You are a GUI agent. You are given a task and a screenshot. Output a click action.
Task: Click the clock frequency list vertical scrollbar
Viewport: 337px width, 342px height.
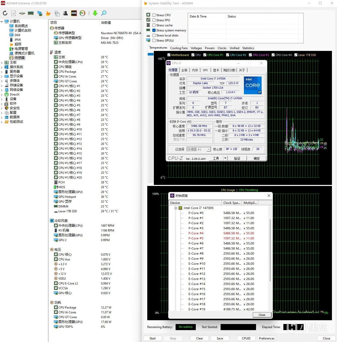pyautogui.click(x=270, y=250)
